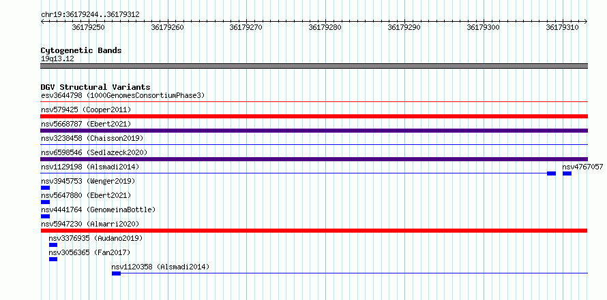This screenshot has width=607, height=300.
Task: Click the nsv4441764 GenomeinaBottle label
Action: 98,210
